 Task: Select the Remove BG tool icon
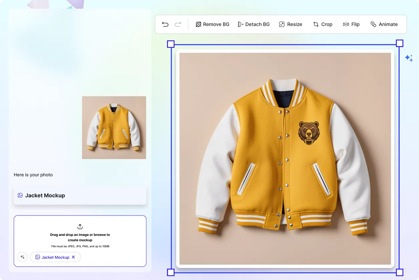click(198, 24)
